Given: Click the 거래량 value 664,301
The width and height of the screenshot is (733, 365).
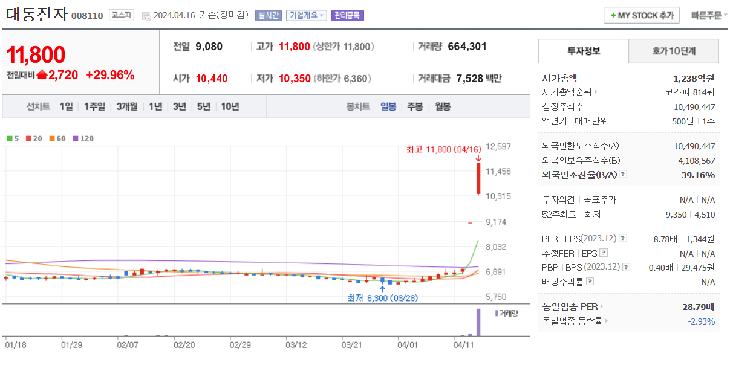Looking at the screenshot, I should (467, 47).
